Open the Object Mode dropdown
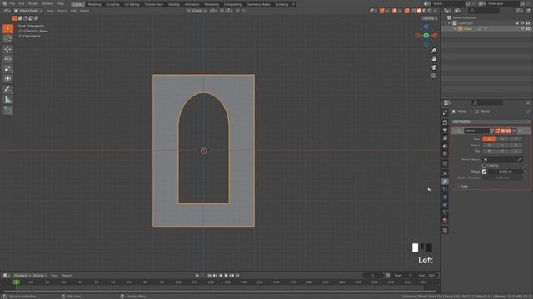The width and height of the screenshot is (533, 299). [27, 11]
